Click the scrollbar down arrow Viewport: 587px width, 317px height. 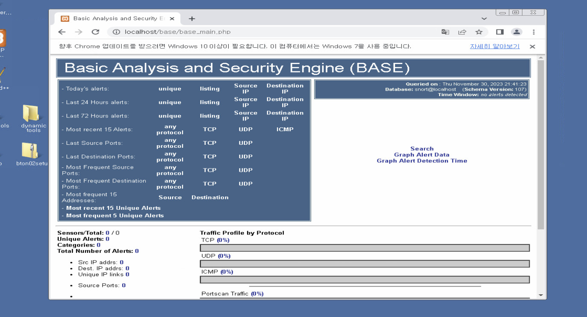tap(541, 295)
